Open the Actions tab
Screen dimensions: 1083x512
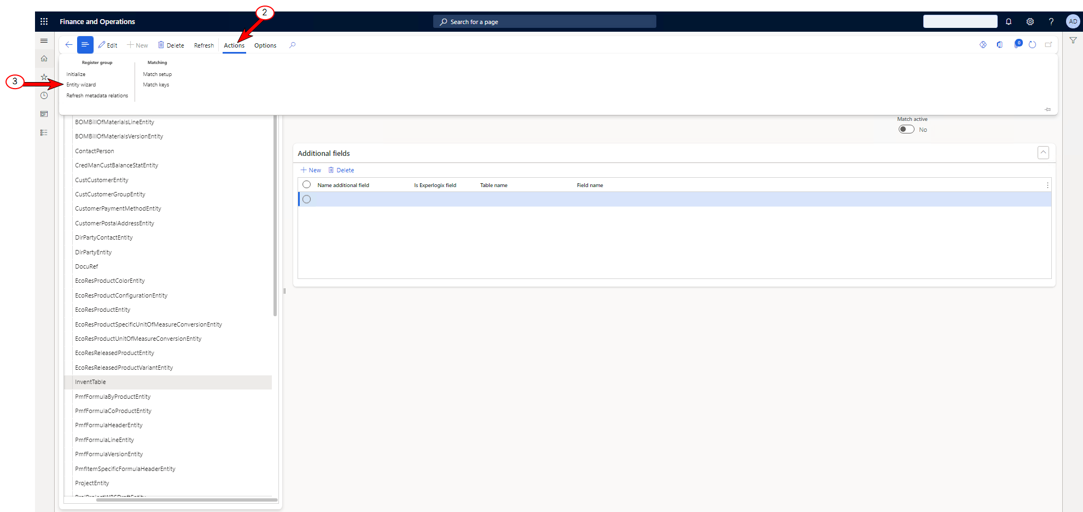(234, 45)
